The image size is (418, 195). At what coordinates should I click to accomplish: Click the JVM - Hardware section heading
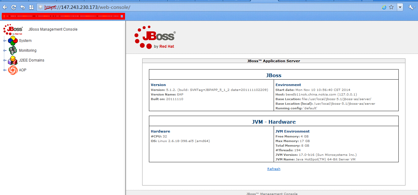274,122
